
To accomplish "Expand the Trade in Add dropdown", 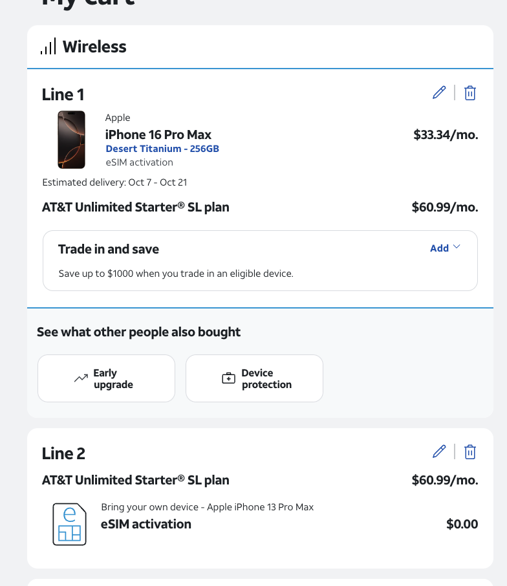I will [x=445, y=248].
